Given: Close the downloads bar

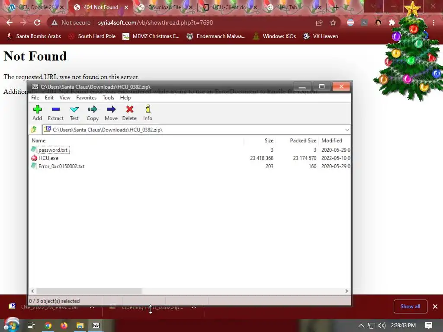Looking at the screenshot, I should 435,306.
